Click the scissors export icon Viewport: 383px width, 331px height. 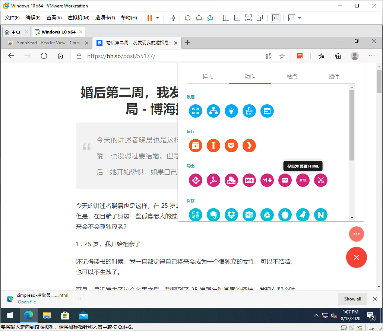click(x=320, y=180)
